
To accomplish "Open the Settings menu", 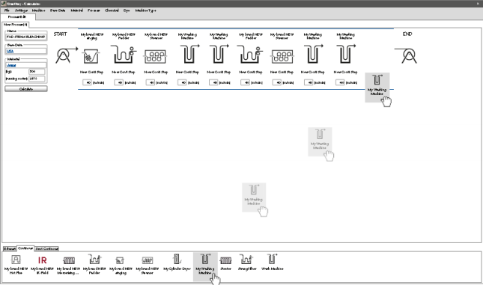I will [21, 10].
